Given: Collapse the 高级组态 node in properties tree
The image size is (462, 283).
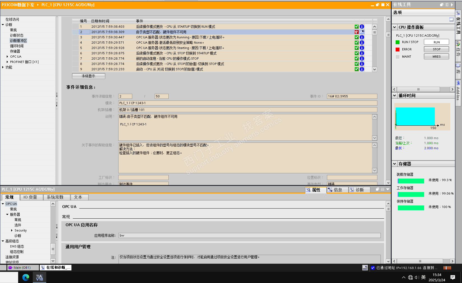Looking at the screenshot, I should click(3, 241).
